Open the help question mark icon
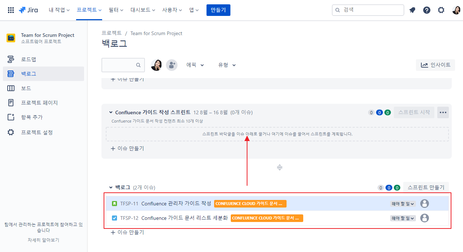The image size is (463, 252). point(427,10)
